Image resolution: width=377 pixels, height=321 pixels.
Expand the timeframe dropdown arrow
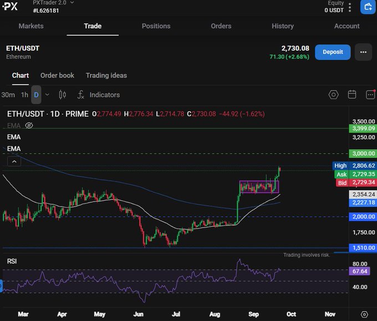point(47,95)
